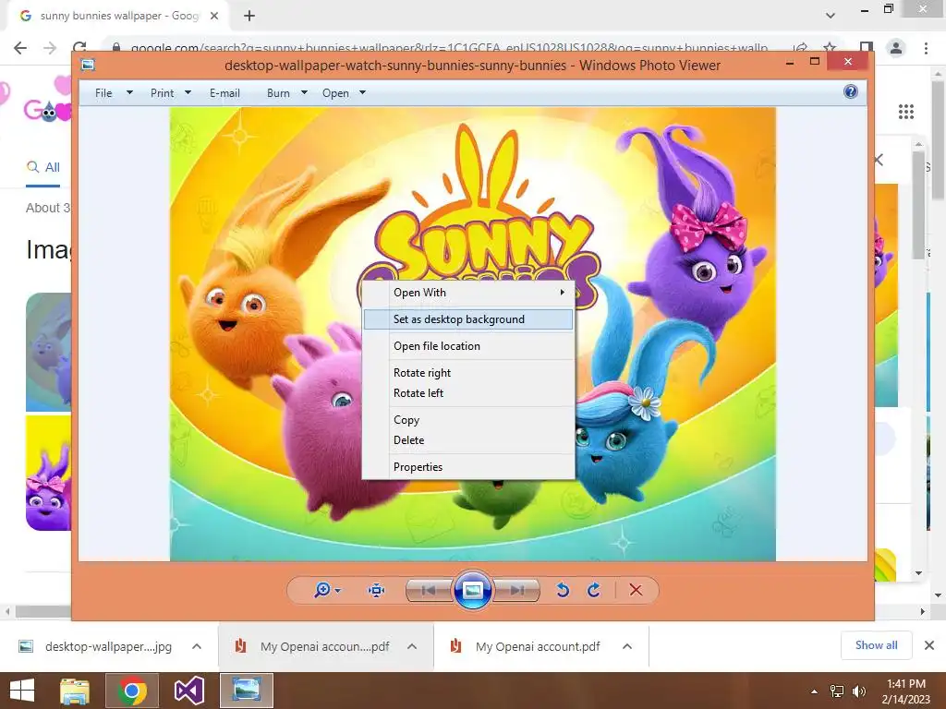946x709 pixels.
Task: Click the Google page horizontal scrollbar
Action: click(43, 611)
